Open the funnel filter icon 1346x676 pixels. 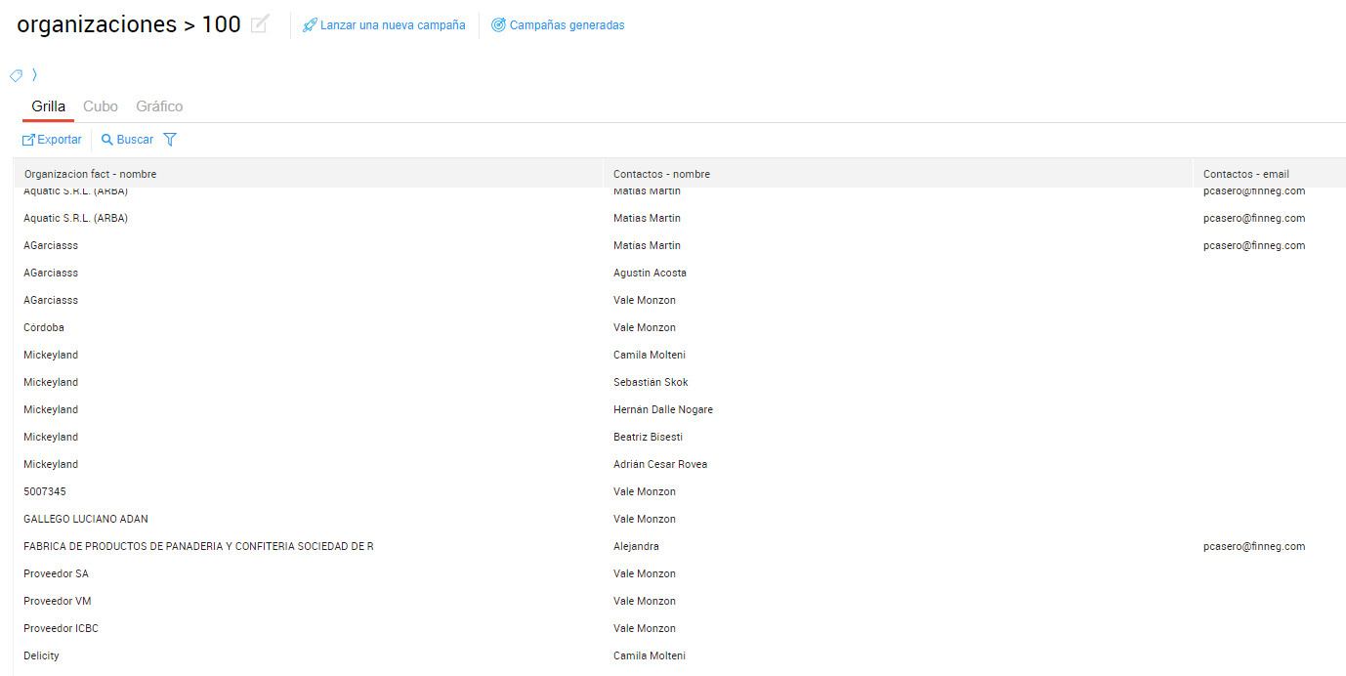tap(170, 140)
